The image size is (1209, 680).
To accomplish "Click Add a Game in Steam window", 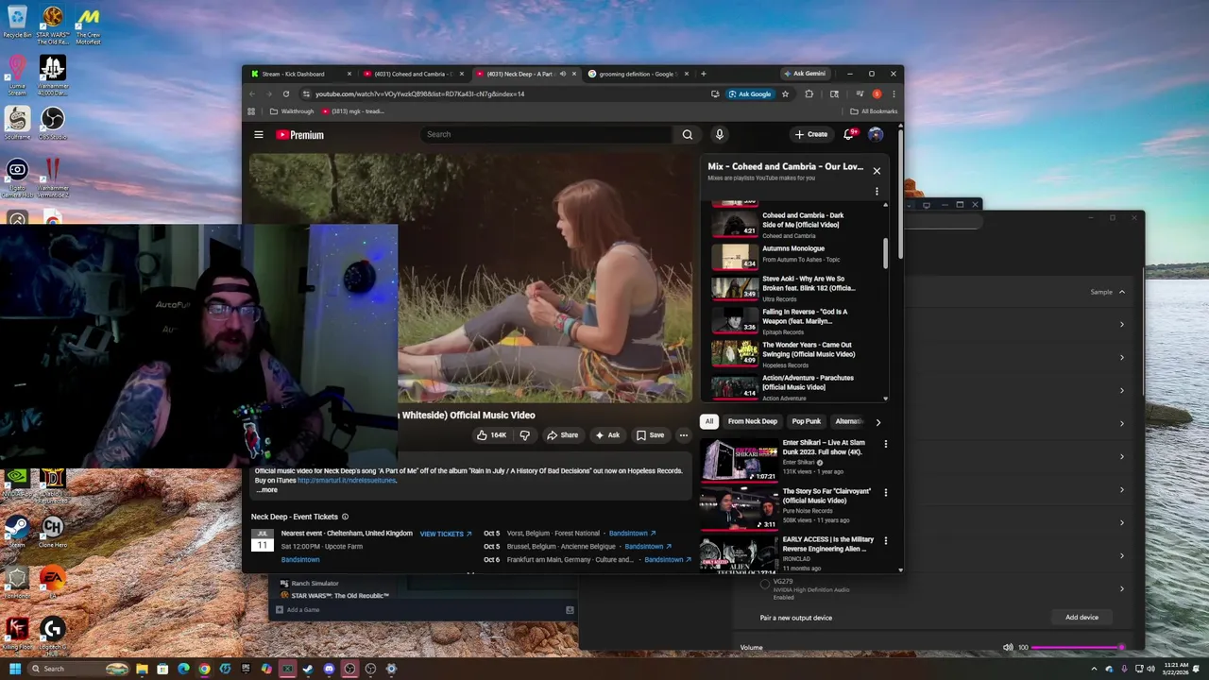I will pos(298,610).
